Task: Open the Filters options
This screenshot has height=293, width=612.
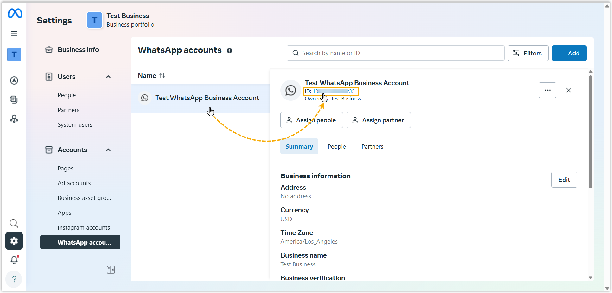Action: pyautogui.click(x=528, y=53)
